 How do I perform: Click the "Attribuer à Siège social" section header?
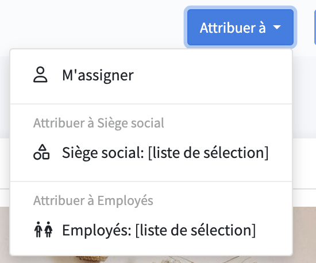point(99,123)
